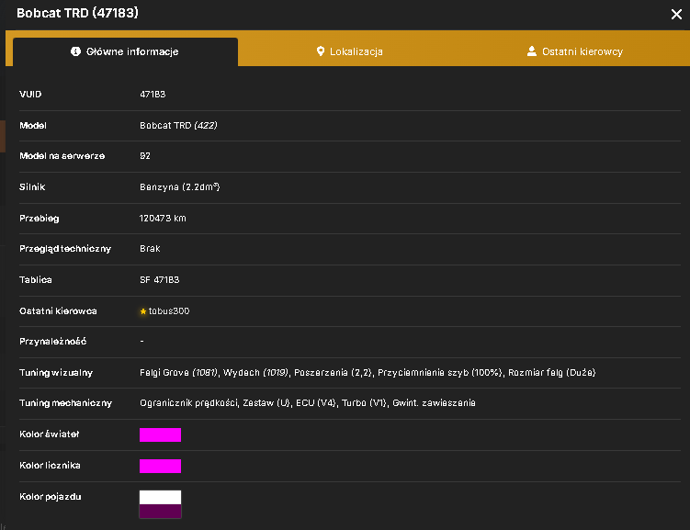Click the VUID value 47183
This screenshot has height=530, width=690.
point(153,94)
